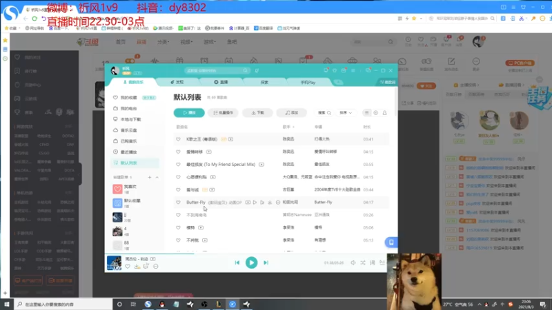Click the 批量操作 batch operation button

(223, 113)
